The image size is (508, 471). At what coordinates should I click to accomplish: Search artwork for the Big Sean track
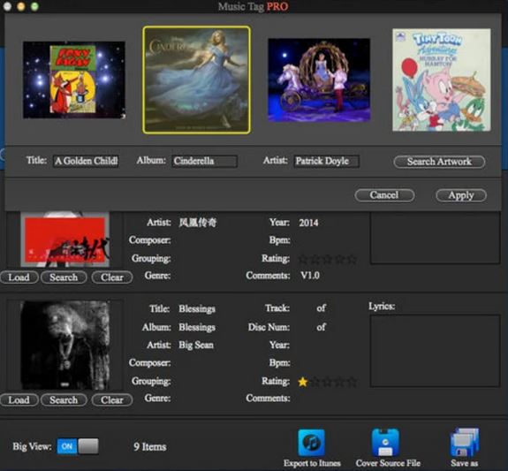point(64,399)
